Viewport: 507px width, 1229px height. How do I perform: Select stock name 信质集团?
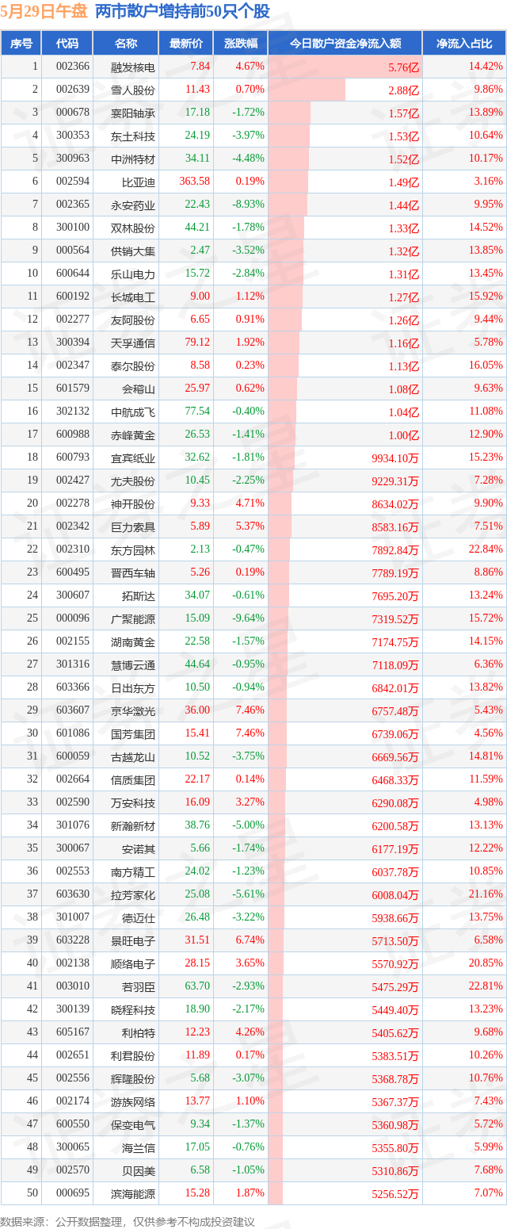[x=133, y=780]
